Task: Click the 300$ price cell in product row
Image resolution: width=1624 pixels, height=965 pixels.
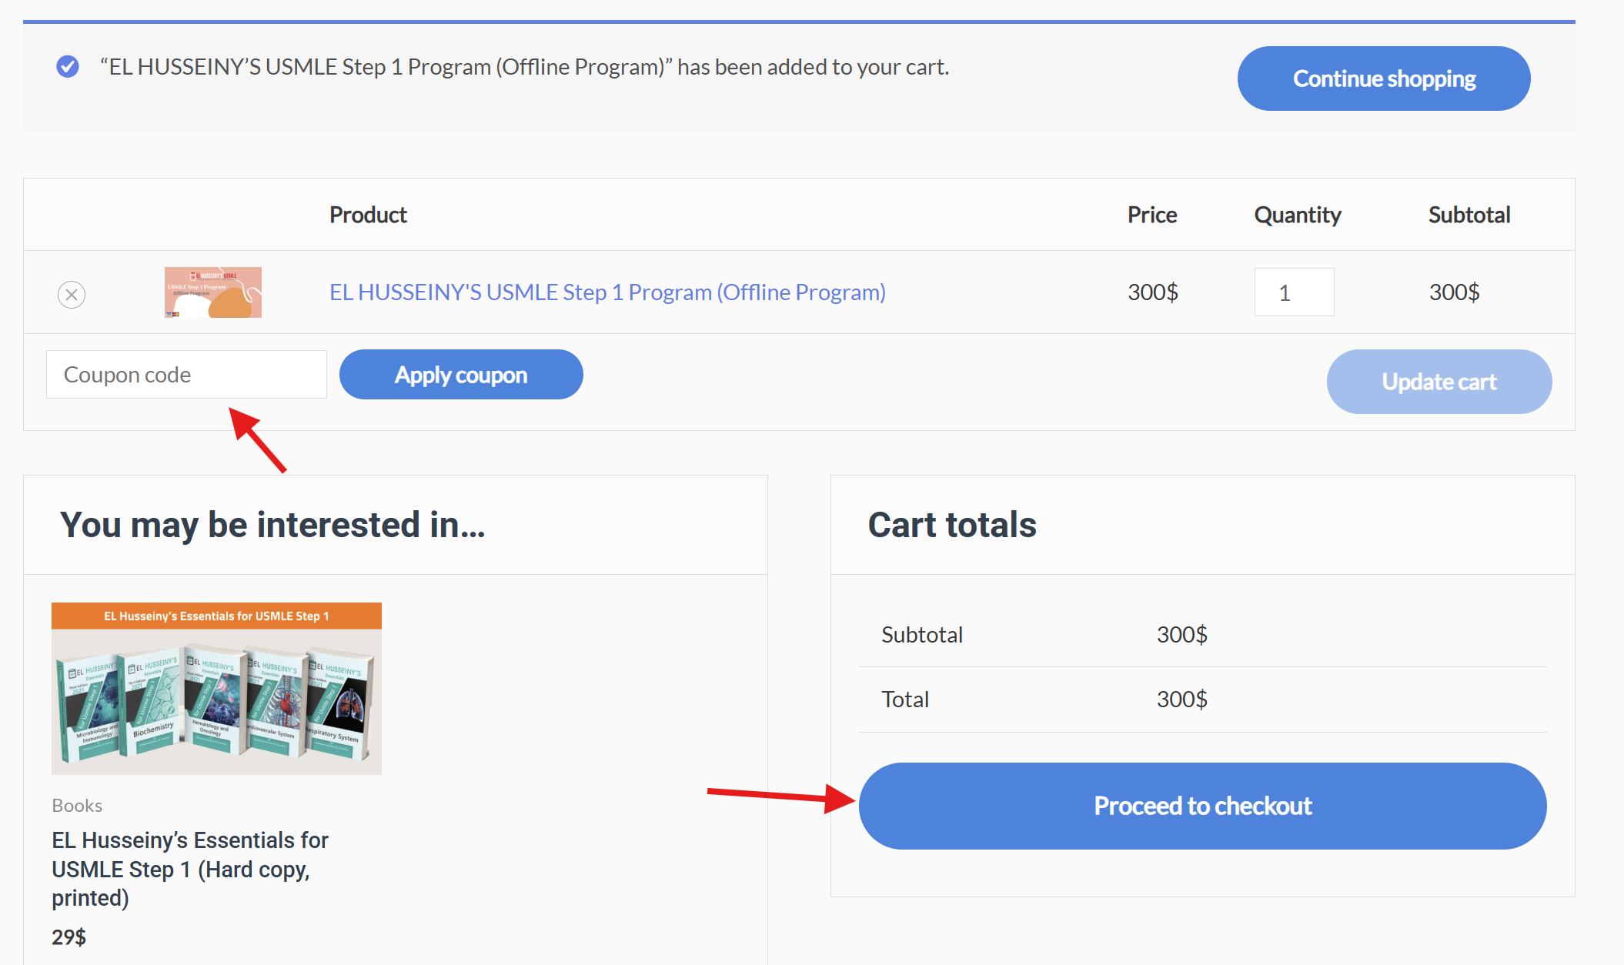Action: [x=1153, y=292]
